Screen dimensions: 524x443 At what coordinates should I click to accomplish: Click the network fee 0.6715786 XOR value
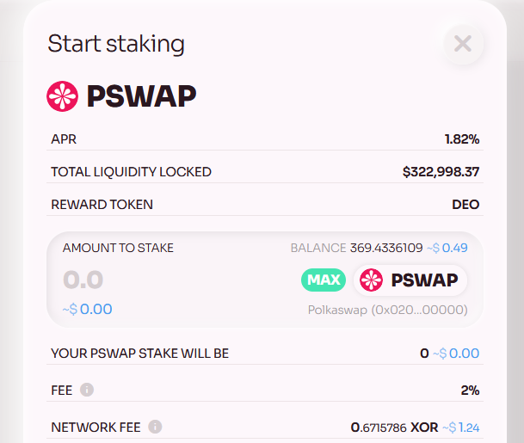(x=394, y=428)
